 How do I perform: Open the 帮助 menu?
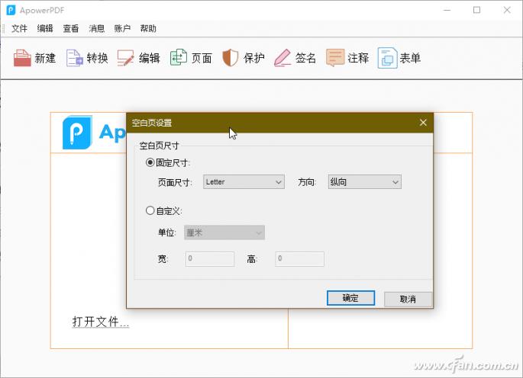coord(148,29)
